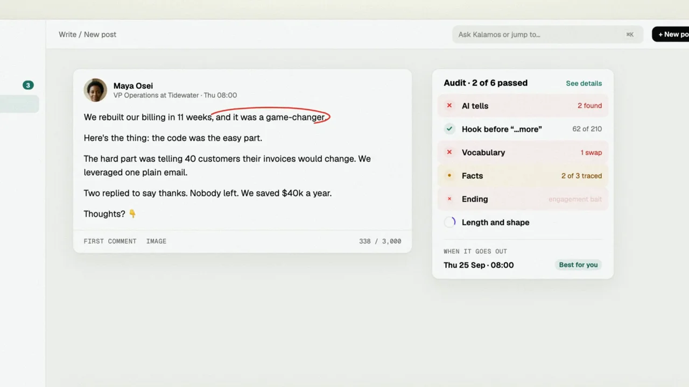Focus the Ask Kalamos or jump to search field
Viewport: 689px width, 387px height.
(548, 34)
